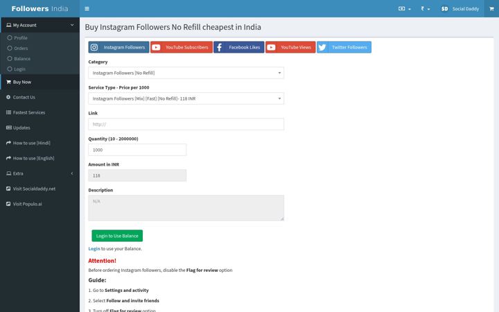The height and width of the screenshot is (312, 499).
Task: Open Profile in sidebar
Action: [x=21, y=38]
